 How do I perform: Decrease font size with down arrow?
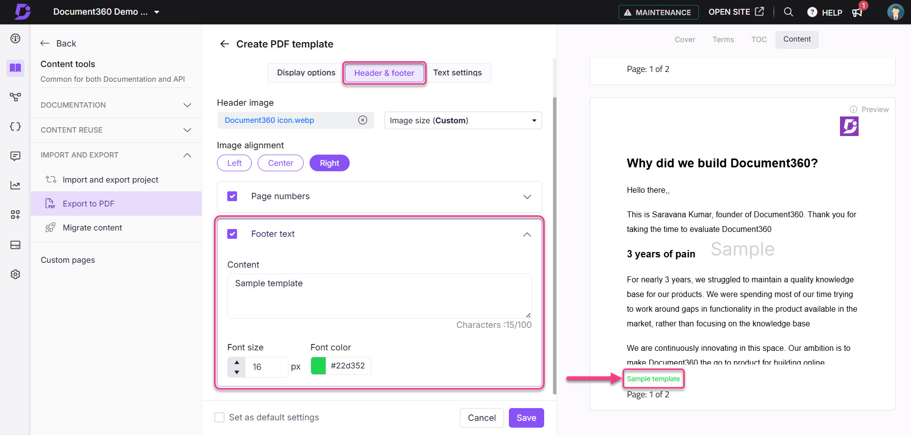[x=237, y=372]
